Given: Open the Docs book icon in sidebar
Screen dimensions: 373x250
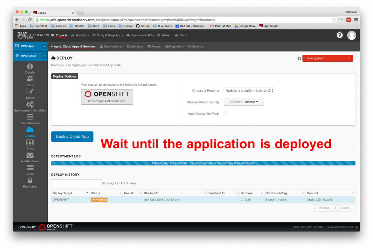Looking at the screenshot, I should (x=30, y=79).
